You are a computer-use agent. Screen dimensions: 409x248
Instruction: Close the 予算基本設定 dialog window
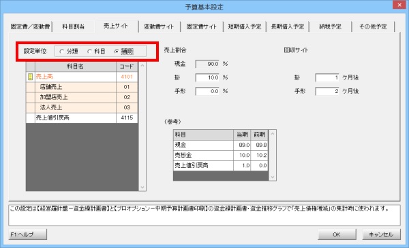click(x=399, y=5)
